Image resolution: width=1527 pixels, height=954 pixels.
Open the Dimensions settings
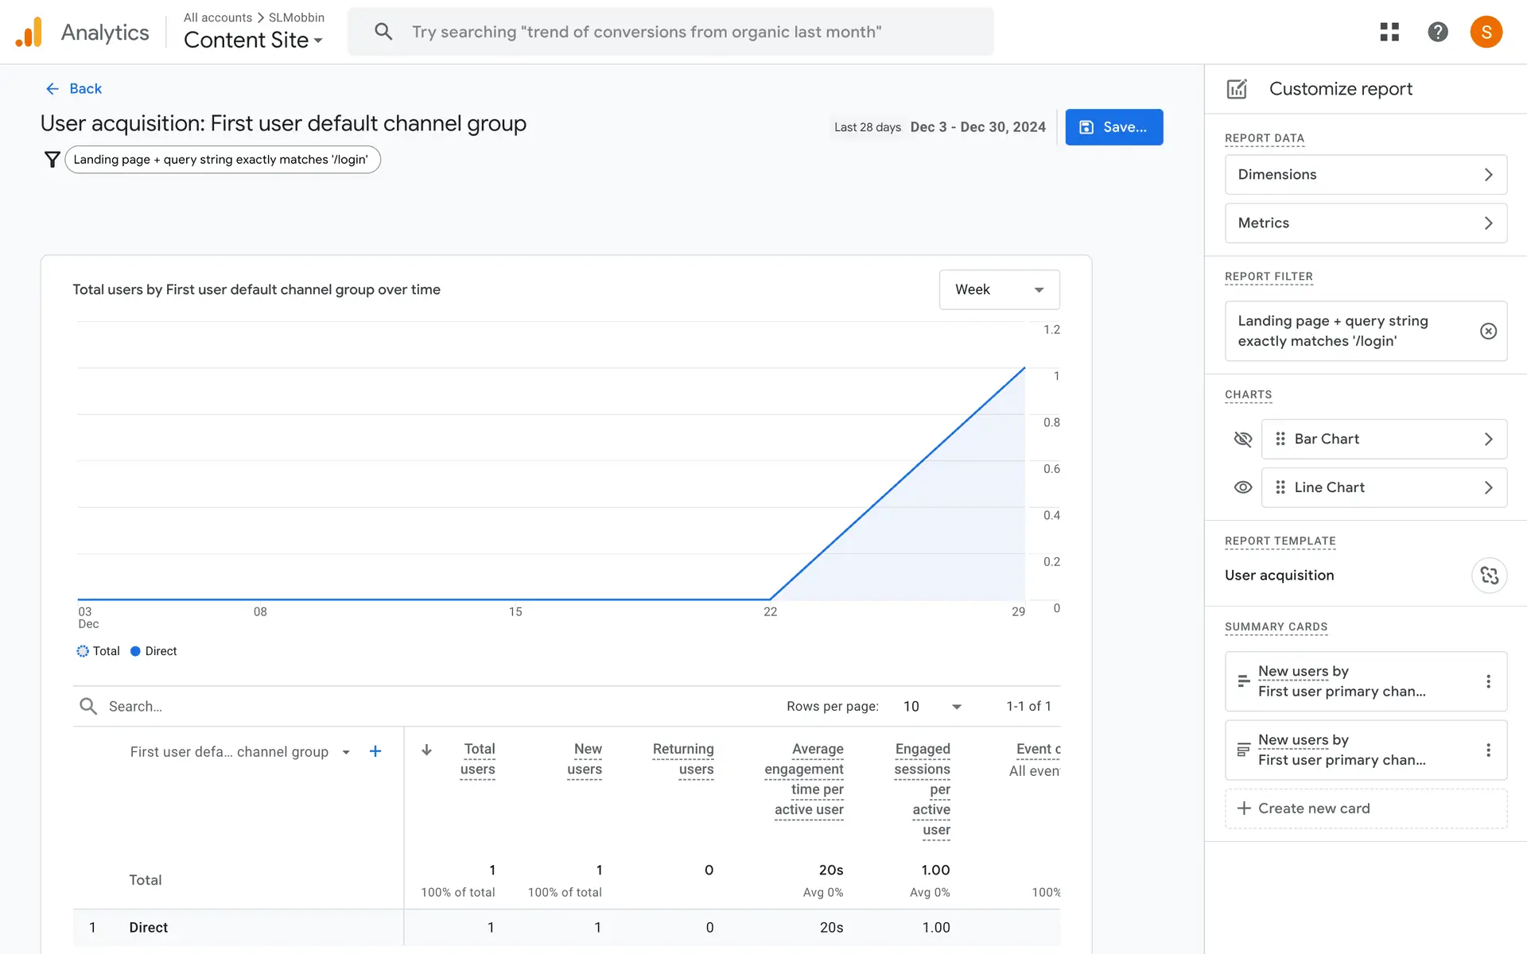(x=1366, y=175)
